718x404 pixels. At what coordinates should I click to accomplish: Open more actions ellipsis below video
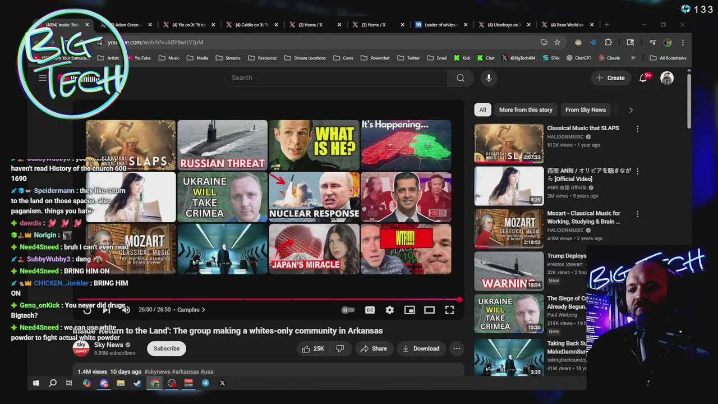(x=457, y=348)
